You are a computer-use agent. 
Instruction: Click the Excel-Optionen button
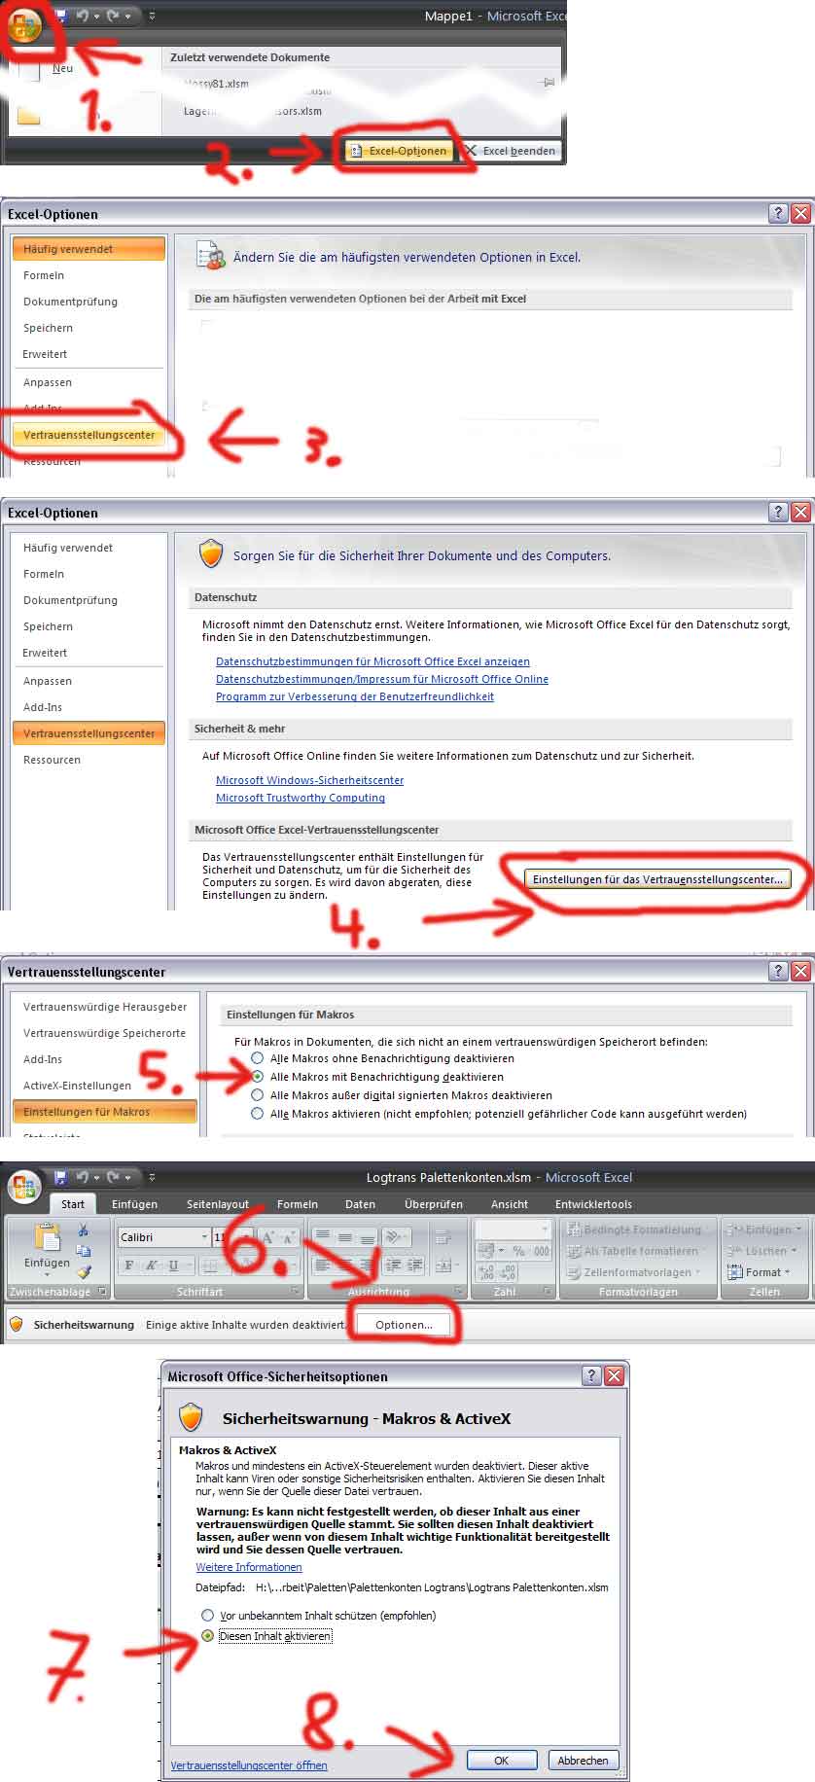click(399, 151)
